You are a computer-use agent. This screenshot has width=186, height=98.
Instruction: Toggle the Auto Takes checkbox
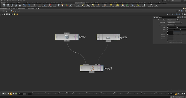[x=163, y=1]
